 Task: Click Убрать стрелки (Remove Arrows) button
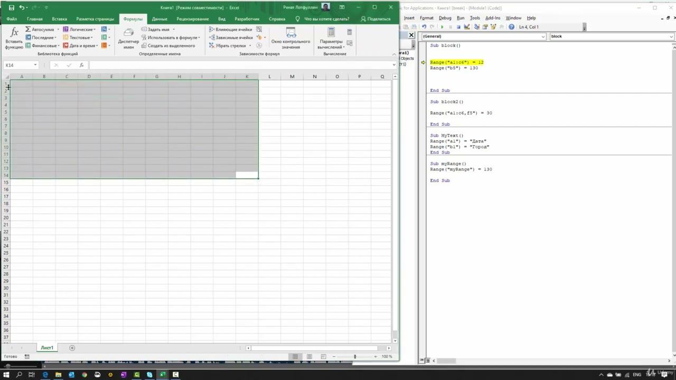(x=230, y=45)
